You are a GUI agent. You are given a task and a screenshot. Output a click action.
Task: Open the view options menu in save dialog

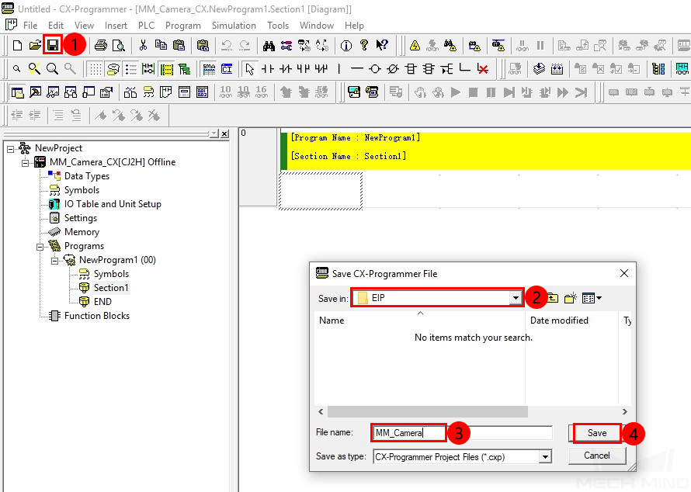[592, 298]
